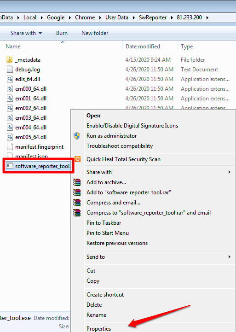Click WinRAR icon next to Add to archive

pos(77,182)
